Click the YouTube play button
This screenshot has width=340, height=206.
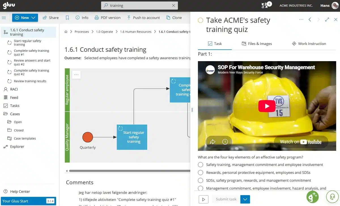[267, 106]
